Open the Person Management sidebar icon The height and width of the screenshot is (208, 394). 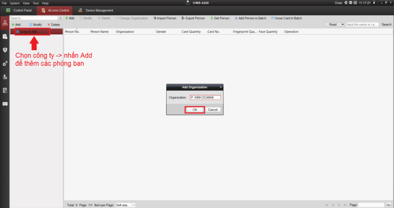pyautogui.click(x=5, y=23)
